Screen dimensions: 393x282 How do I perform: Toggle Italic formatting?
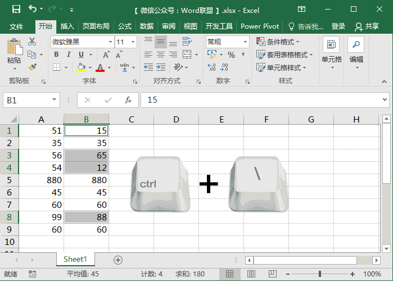(x=69, y=54)
